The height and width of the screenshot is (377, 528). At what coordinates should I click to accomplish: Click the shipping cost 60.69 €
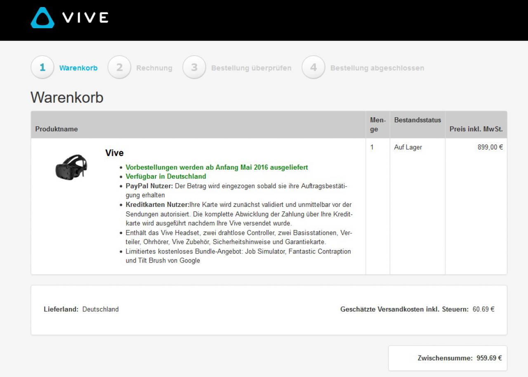(x=483, y=309)
